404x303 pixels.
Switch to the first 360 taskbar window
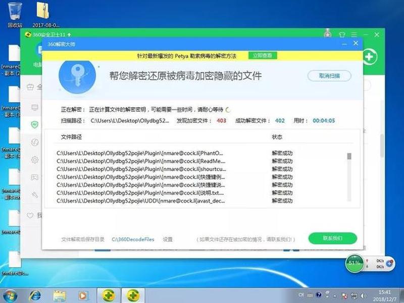pyautogui.click(x=108, y=295)
